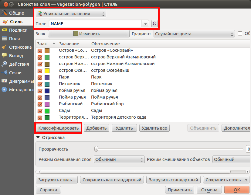Open the Режим смешивания объектов dropdown
This screenshot has width=251, height=195.
[232, 159]
